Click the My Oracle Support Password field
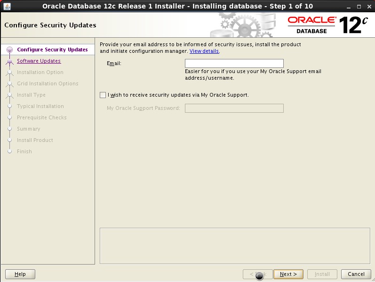This screenshot has width=375, height=282. click(x=234, y=108)
